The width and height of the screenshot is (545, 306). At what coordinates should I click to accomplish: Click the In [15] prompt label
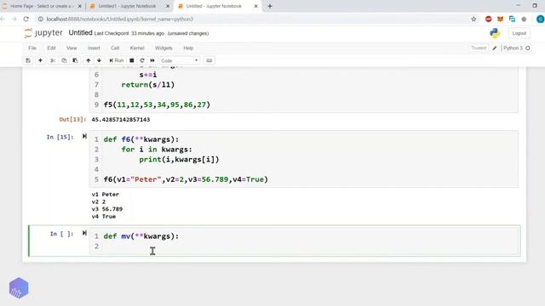tap(60, 137)
